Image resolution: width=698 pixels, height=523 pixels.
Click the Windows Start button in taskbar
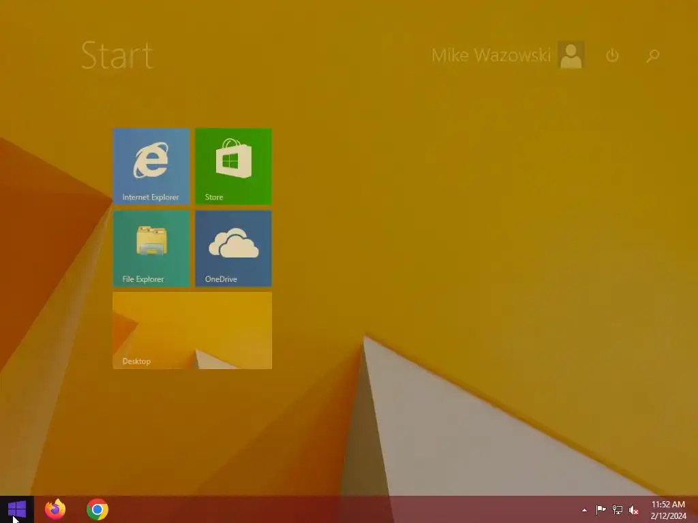(x=17, y=509)
